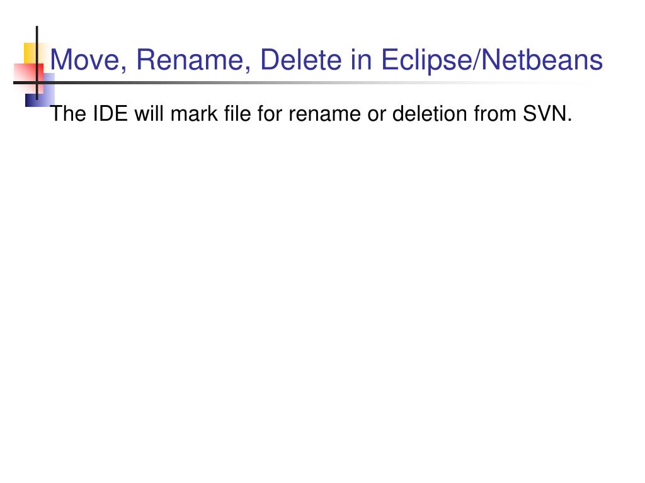Screen dimensions: 645x483
Task: Click "Eclipse/Netbeans" in the slide title
Action: (x=492, y=61)
